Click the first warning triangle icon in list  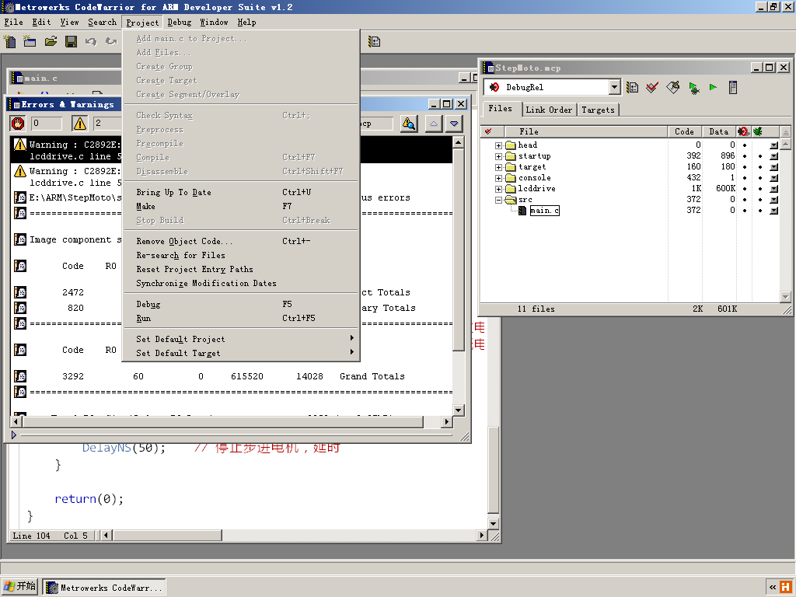pyautogui.click(x=19, y=144)
